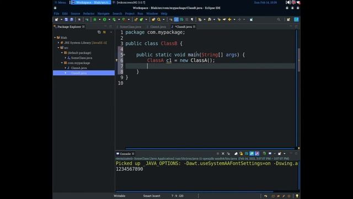Image resolution: width=353 pixels, height=199 pixels.
Task: Click the Open Perspective icon
Action: tap(288, 20)
